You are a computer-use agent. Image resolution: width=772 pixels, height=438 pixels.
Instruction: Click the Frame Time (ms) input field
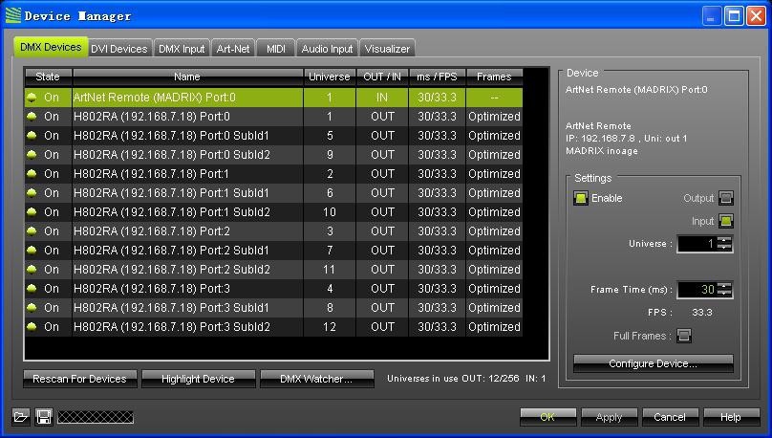click(697, 289)
